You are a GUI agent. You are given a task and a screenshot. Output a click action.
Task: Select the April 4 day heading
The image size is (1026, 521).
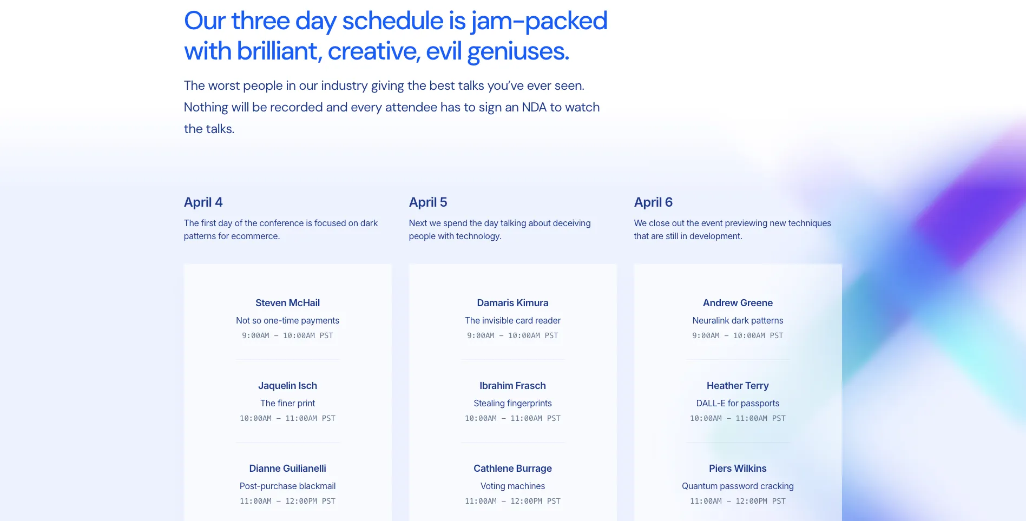[203, 202]
